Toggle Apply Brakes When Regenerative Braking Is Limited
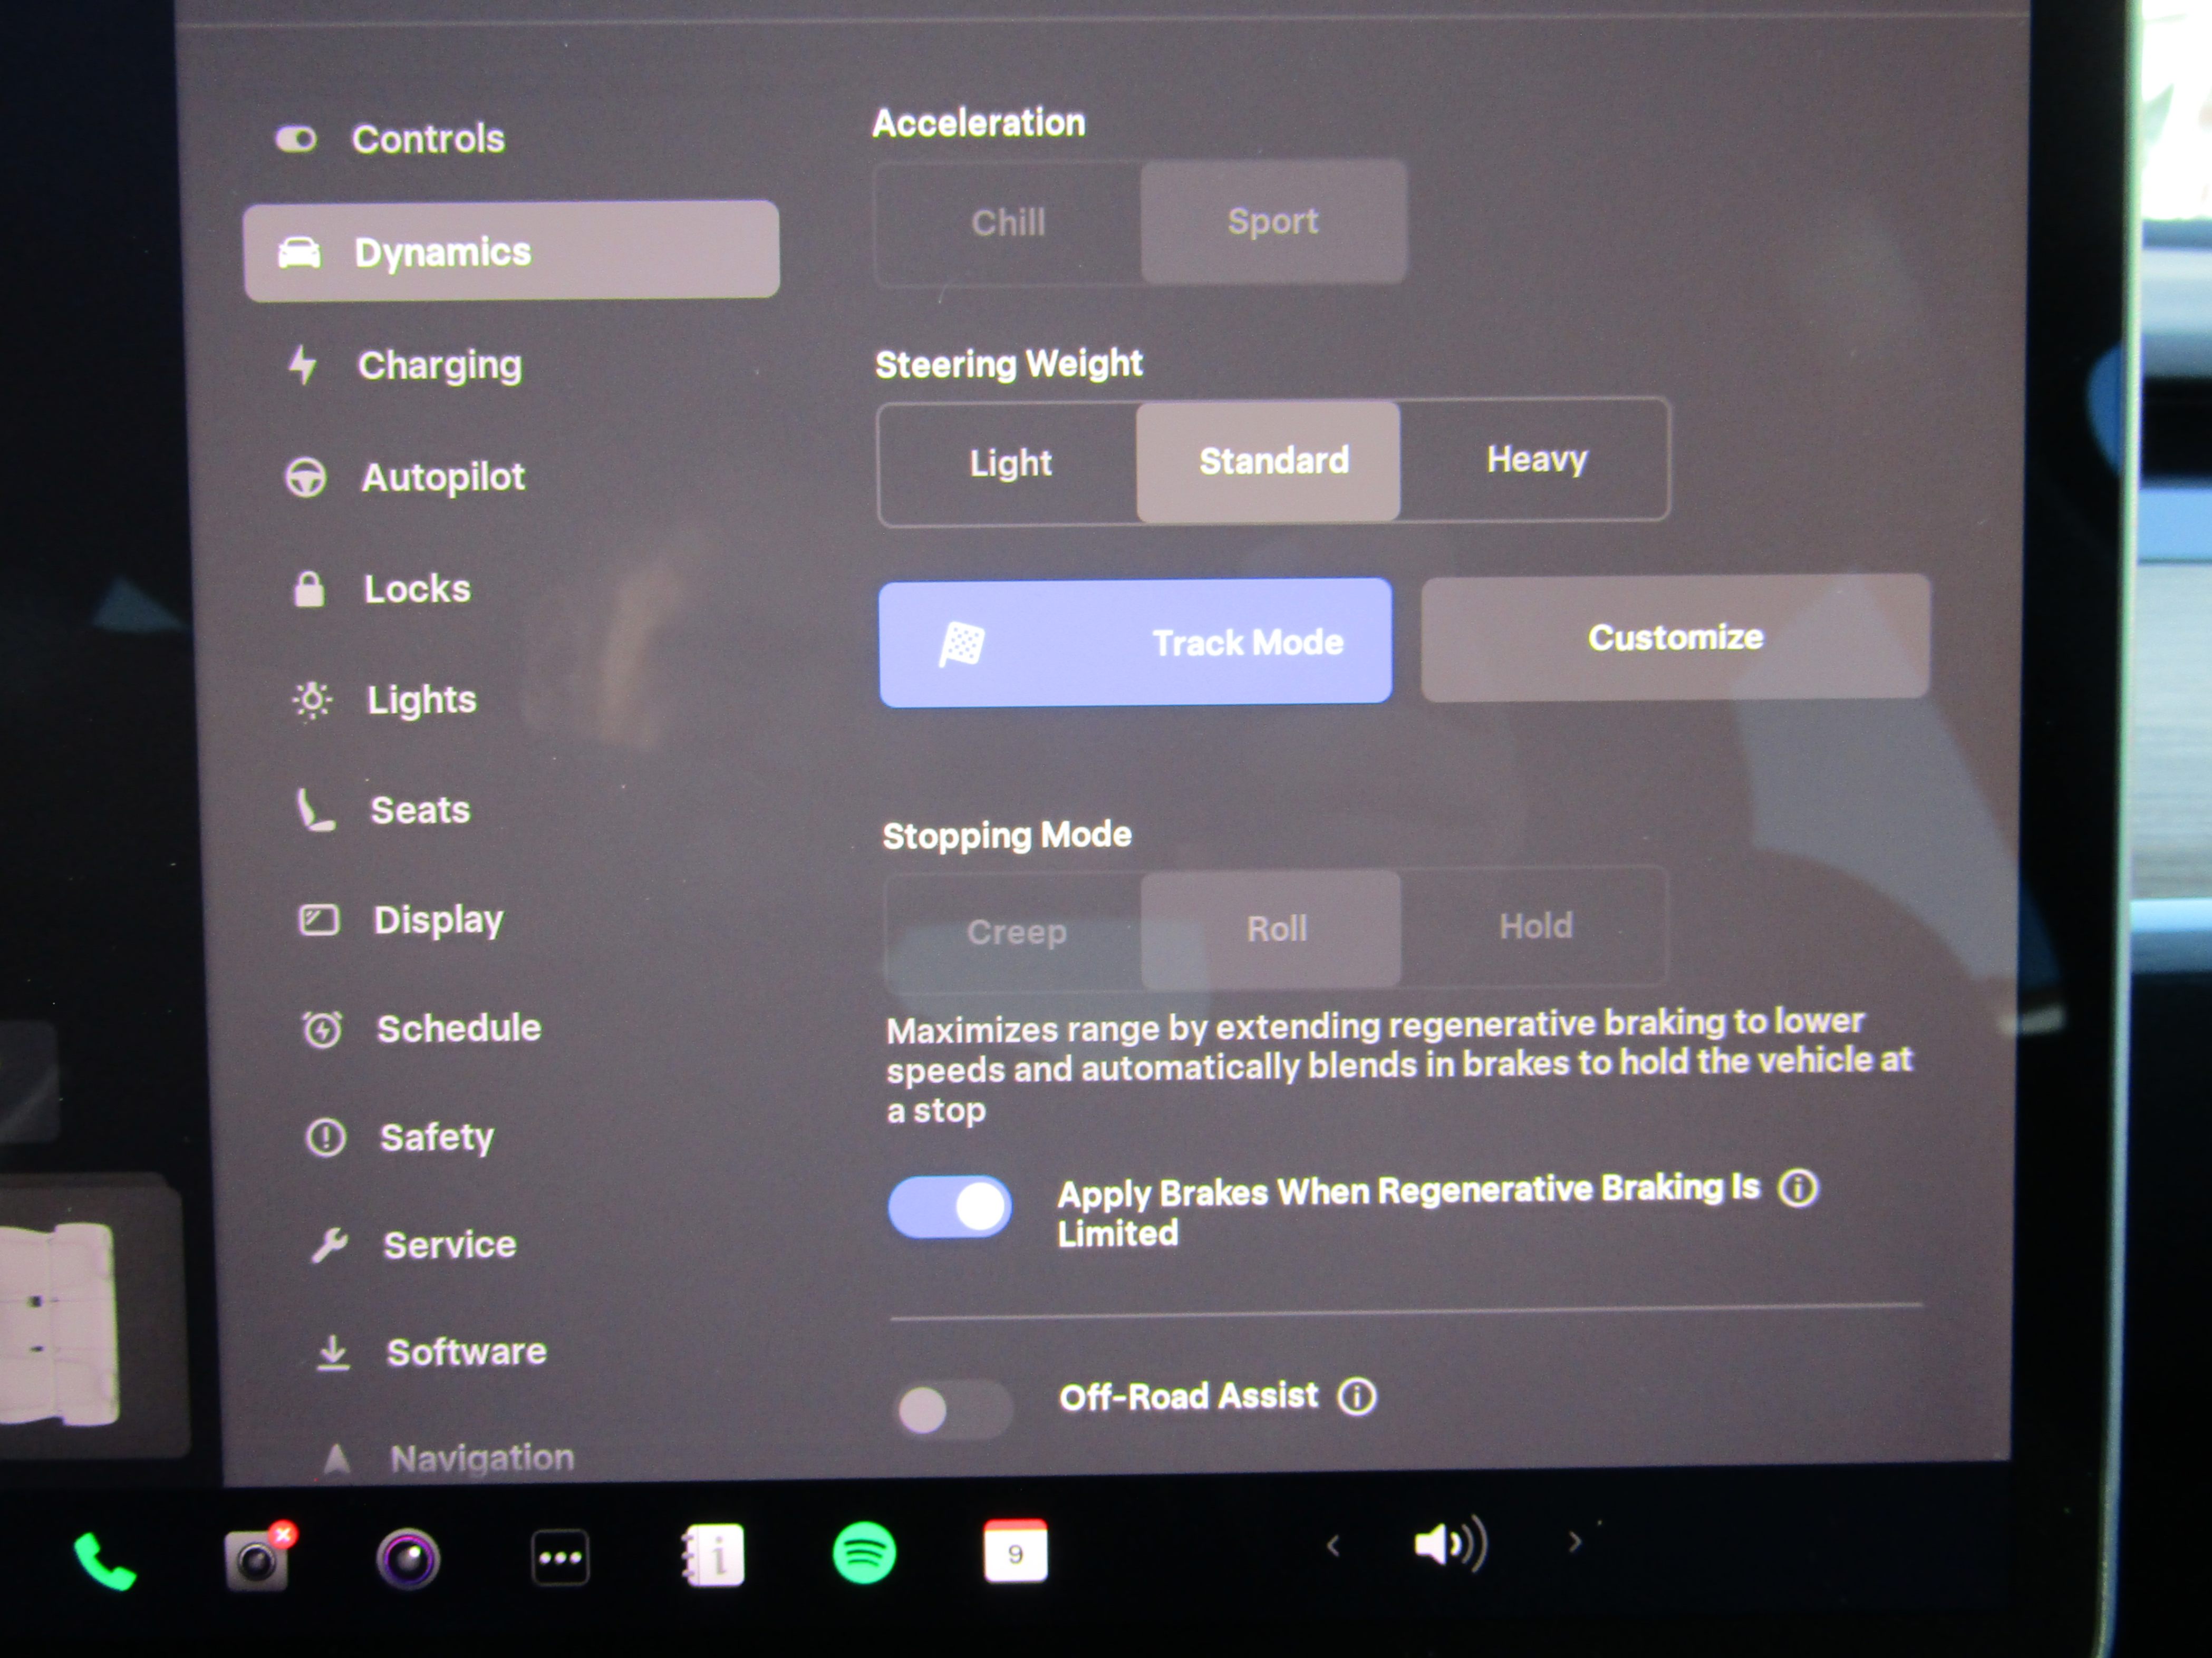Screen dimensions: 2212x1658 coord(949,1207)
